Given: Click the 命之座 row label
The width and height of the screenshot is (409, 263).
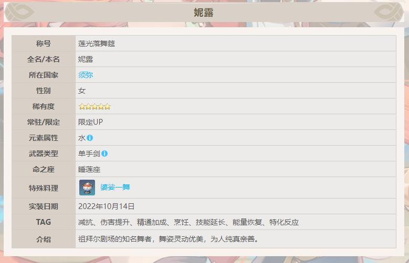Looking at the screenshot, I should [43, 170].
